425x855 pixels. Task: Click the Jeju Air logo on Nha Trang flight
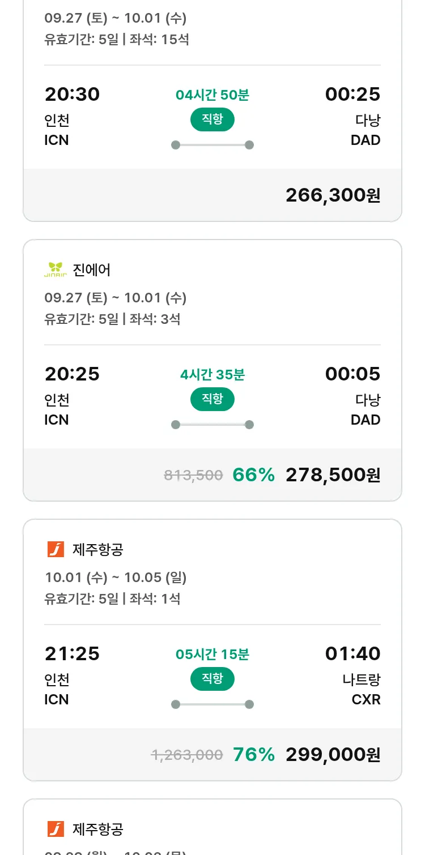pos(56,549)
